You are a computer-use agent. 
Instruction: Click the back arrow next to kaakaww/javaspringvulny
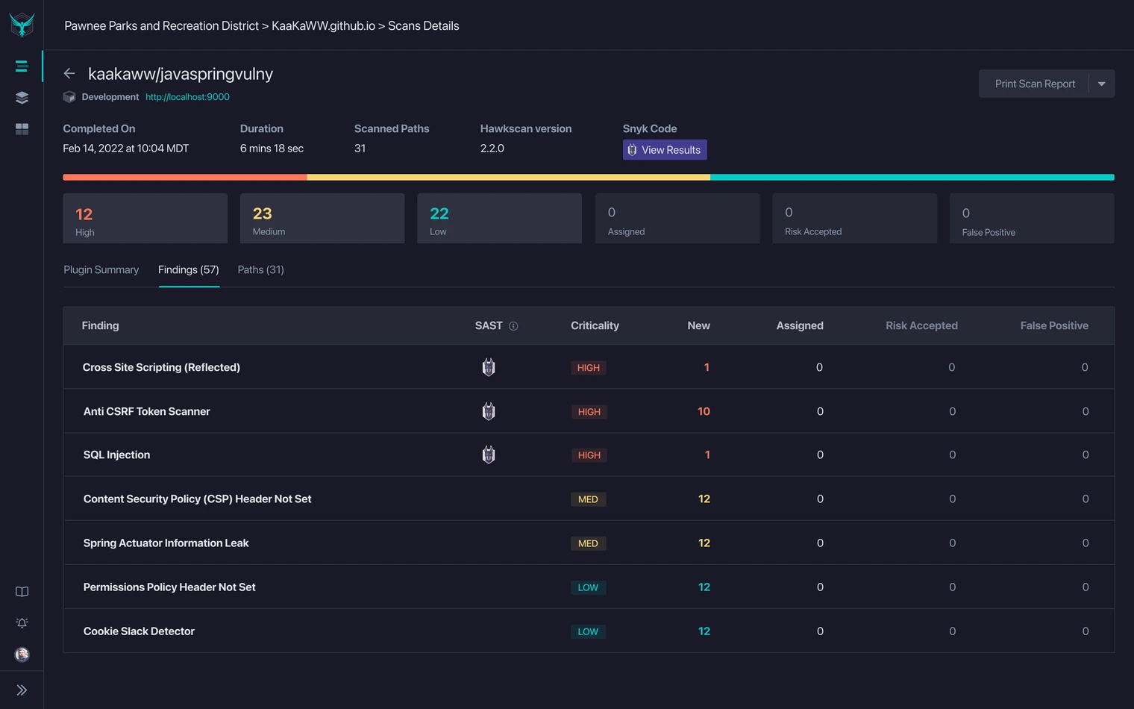(69, 73)
